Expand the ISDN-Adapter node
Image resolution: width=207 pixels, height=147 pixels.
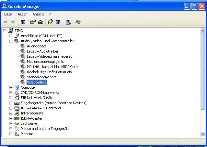pyautogui.click(x=11, y=118)
